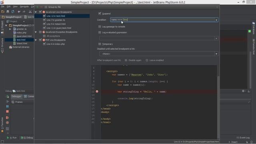The width and height of the screenshot is (256, 144).
Task: Click the Undo arrow in the toolbar
Action: point(19,12)
